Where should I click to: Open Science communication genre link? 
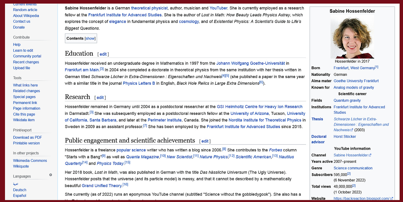click(353, 168)
